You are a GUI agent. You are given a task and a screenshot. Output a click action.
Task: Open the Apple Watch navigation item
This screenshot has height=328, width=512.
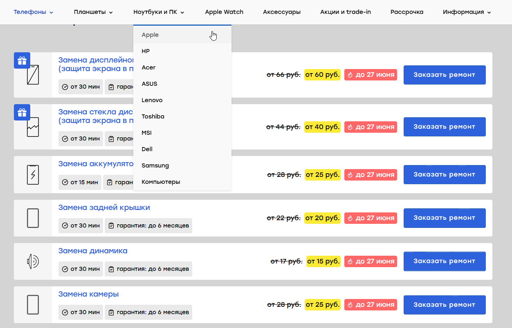coord(224,12)
